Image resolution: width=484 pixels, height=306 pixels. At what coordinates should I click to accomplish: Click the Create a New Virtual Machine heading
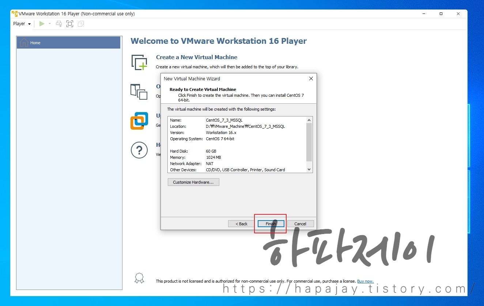pos(197,57)
